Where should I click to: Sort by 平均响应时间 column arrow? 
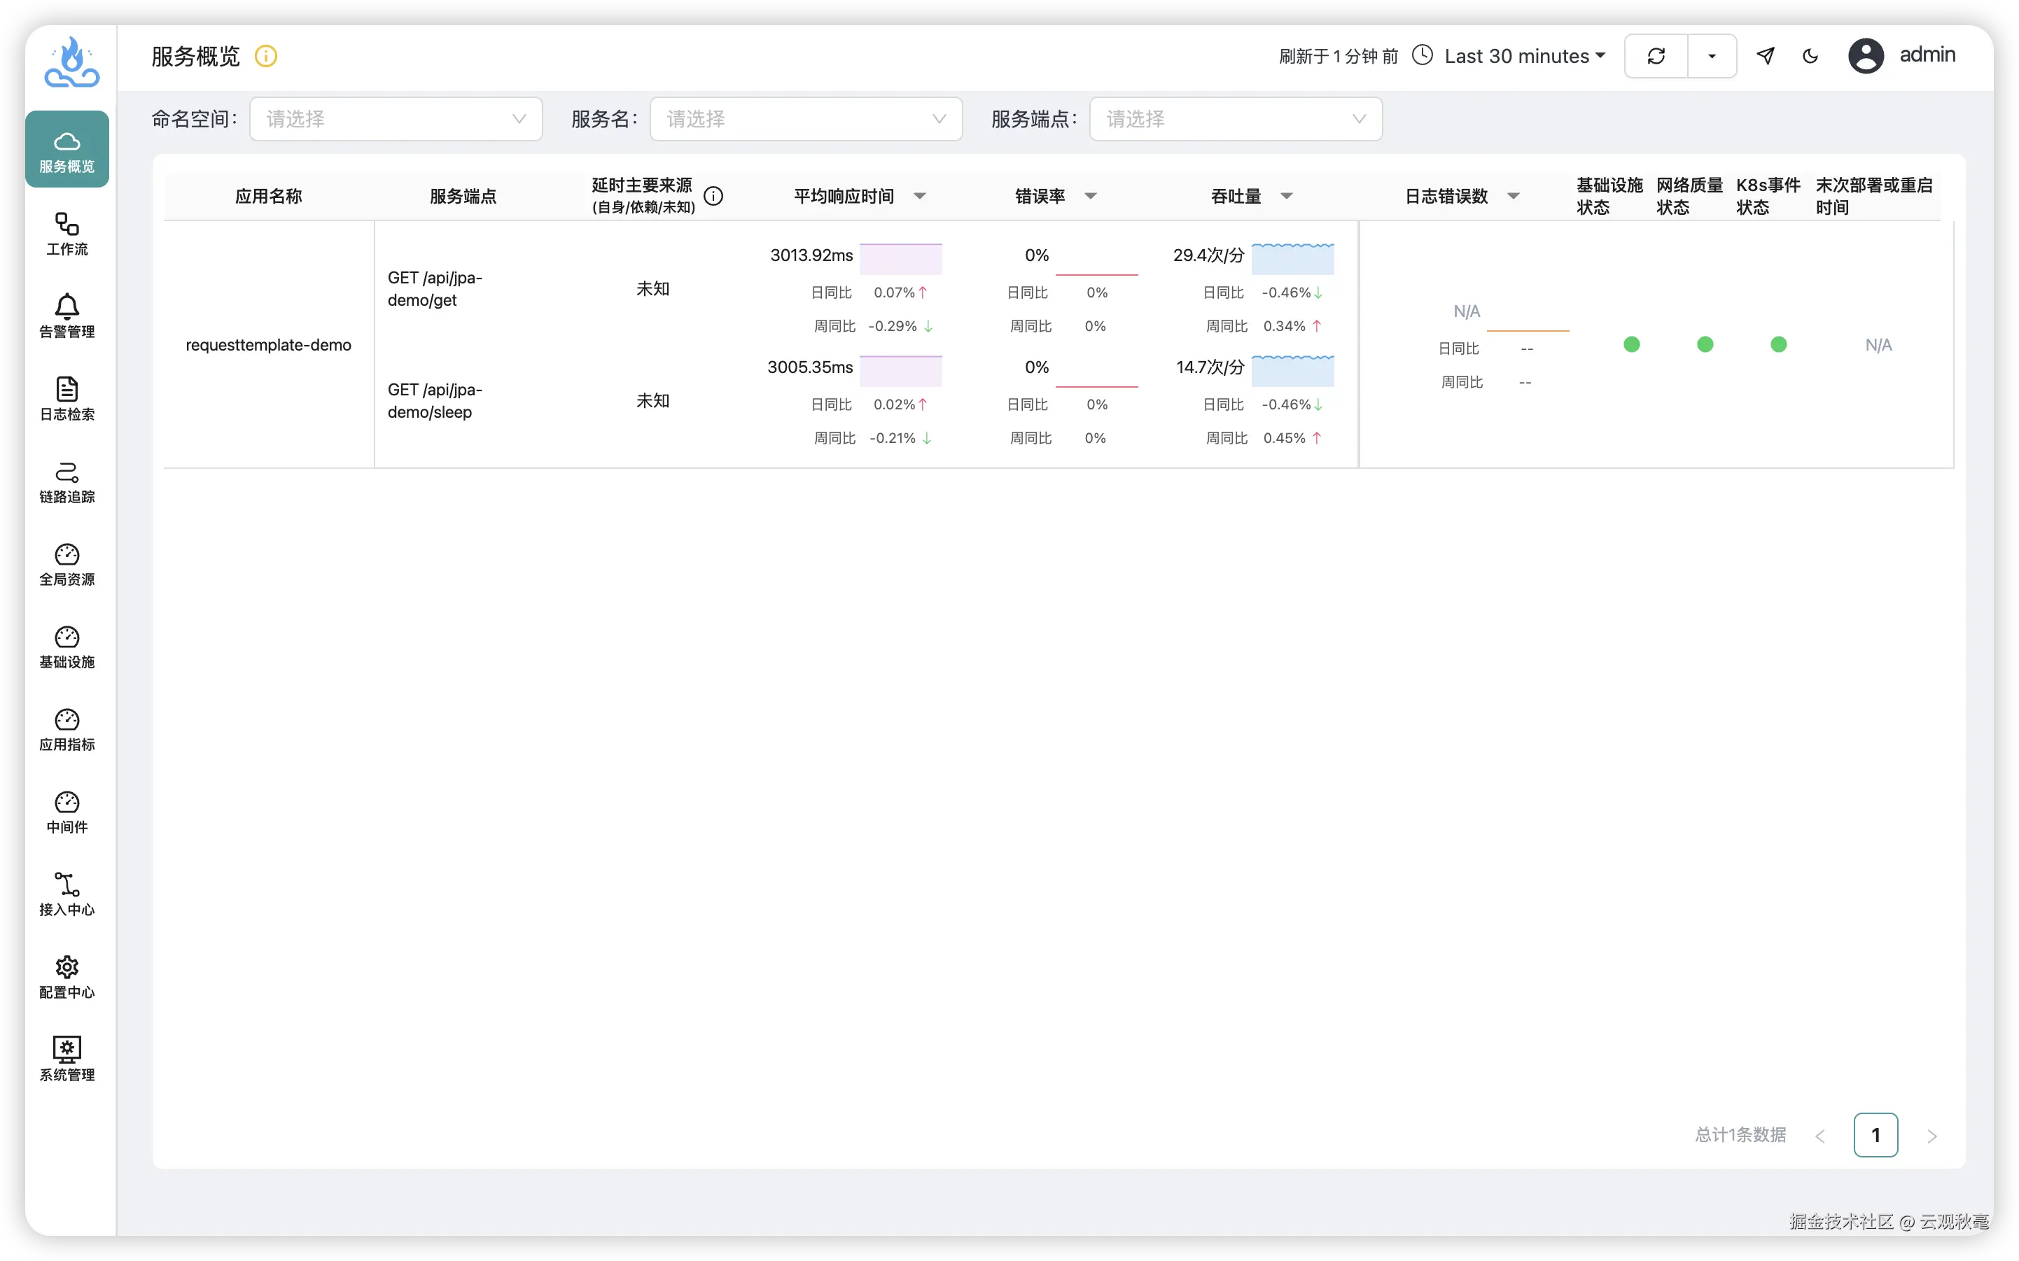tap(919, 196)
